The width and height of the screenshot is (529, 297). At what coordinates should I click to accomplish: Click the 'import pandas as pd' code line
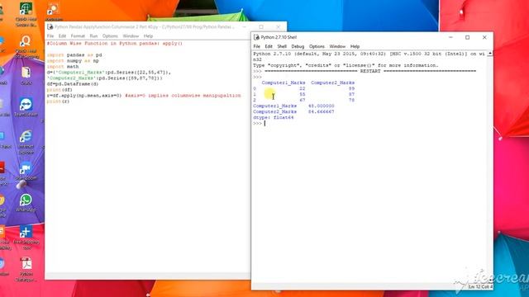point(74,55)
